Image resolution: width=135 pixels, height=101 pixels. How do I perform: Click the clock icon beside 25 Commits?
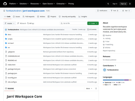click(x=88, y=29)
